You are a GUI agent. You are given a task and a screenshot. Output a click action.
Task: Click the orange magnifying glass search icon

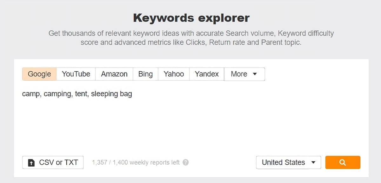[343, 162]
